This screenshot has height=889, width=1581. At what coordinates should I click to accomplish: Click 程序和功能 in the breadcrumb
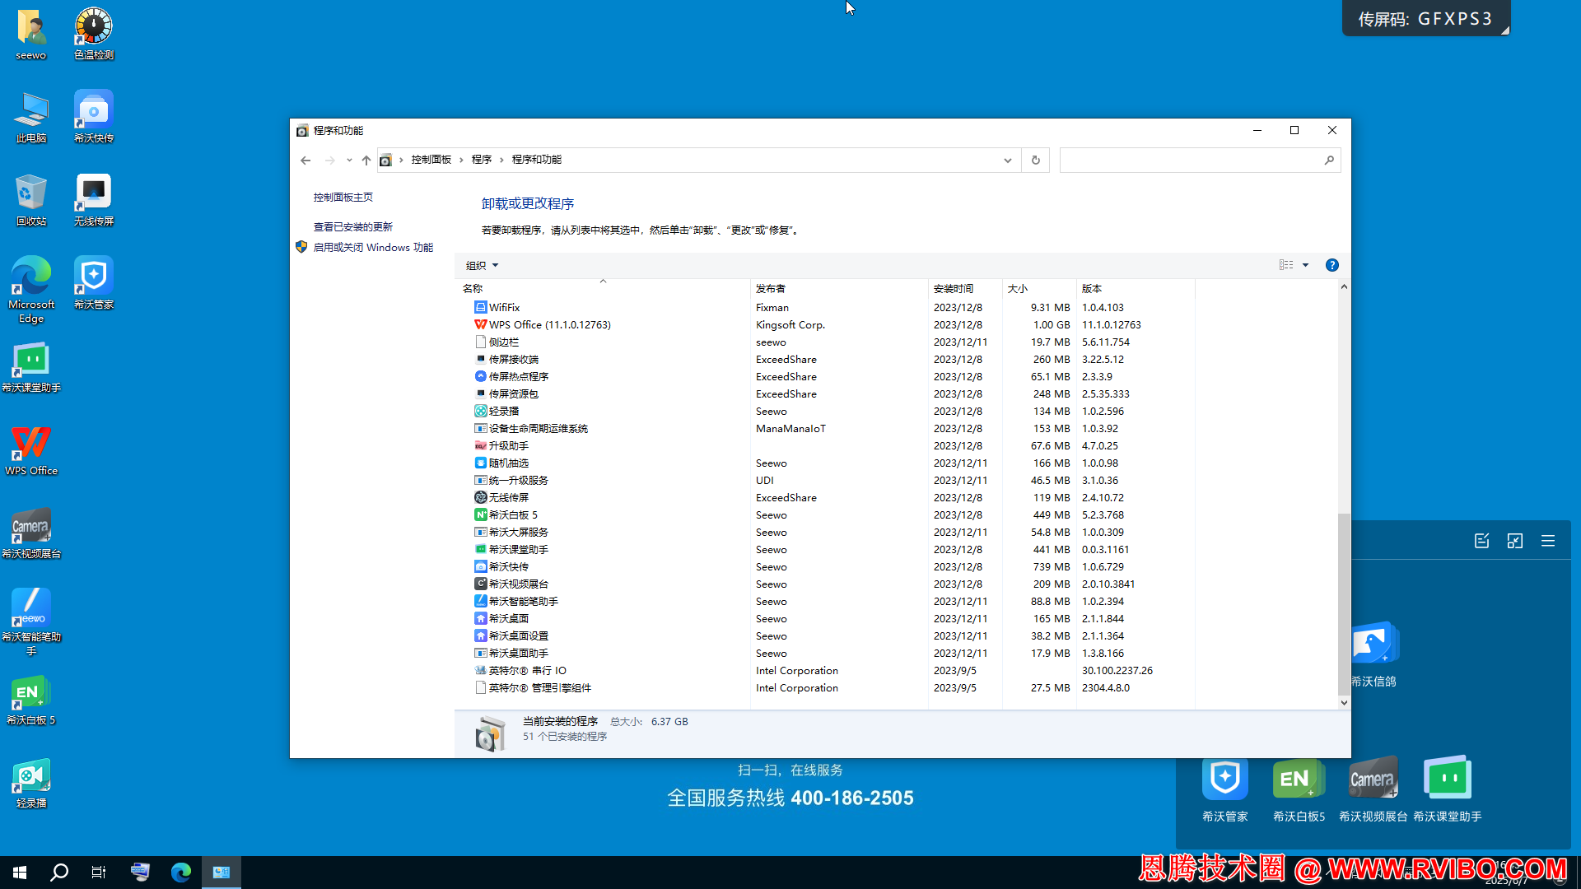(x=537, y=160)
